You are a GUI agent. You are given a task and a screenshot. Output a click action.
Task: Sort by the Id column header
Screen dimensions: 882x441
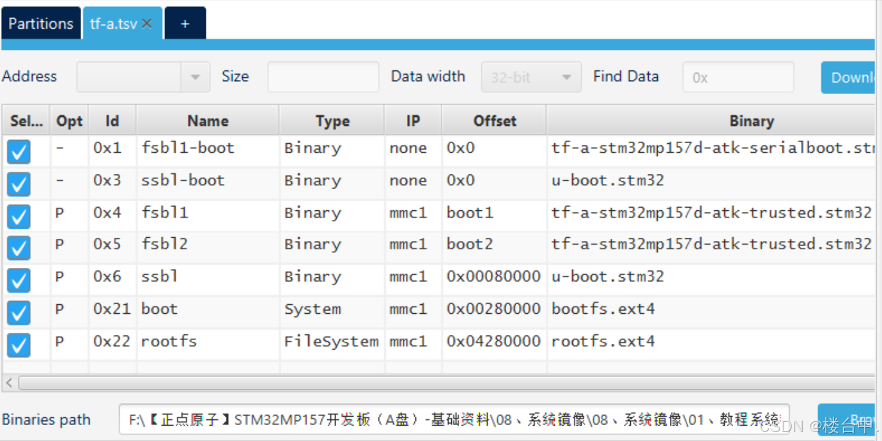click(112, 121)
